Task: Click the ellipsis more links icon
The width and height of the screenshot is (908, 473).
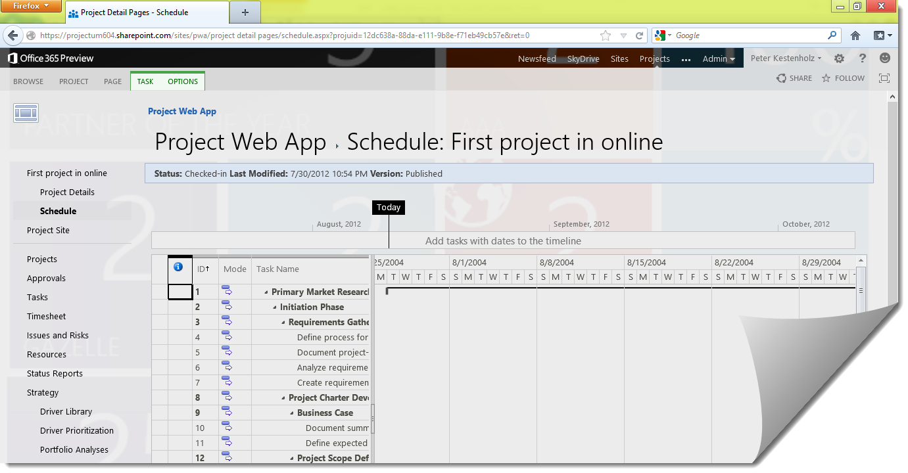Action: pyautogui.click(x=686, y=60)
